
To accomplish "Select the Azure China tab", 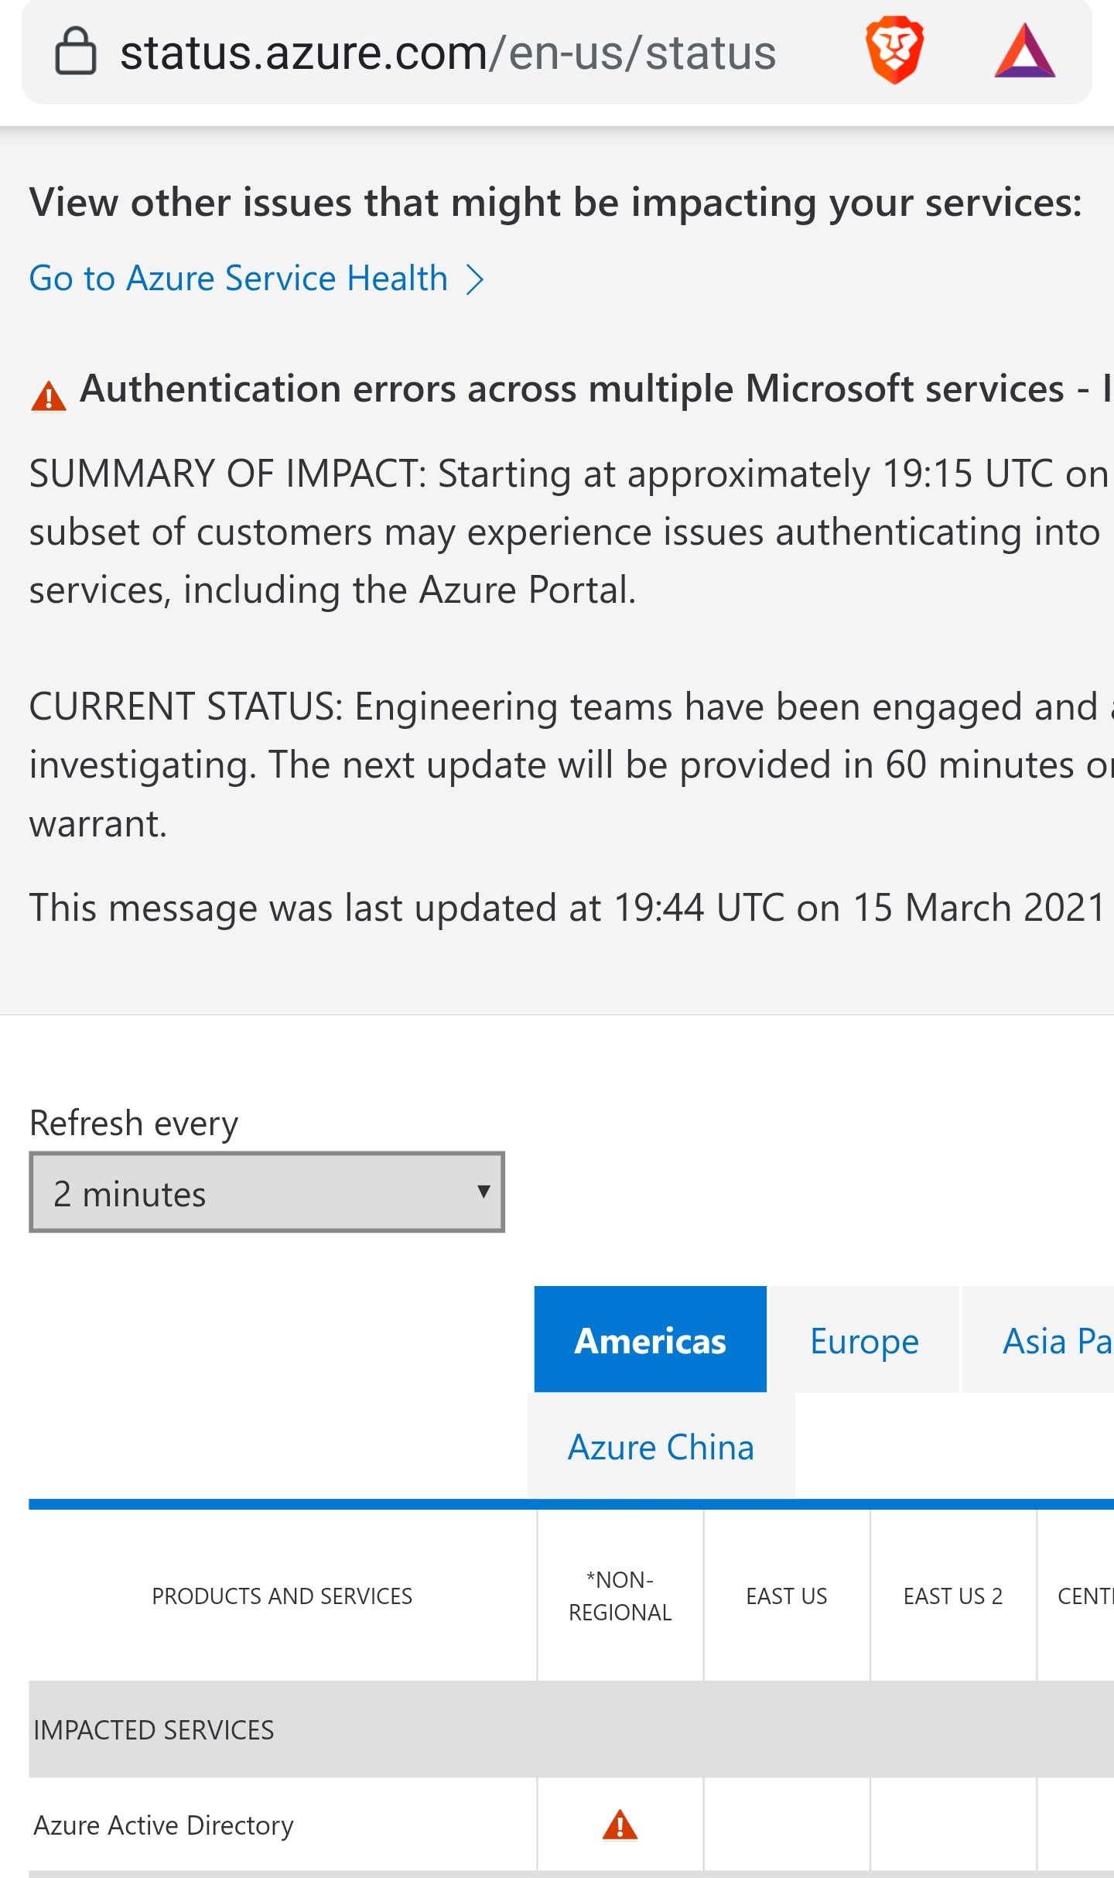I will pyautogui.click(x=661, y=1446).
